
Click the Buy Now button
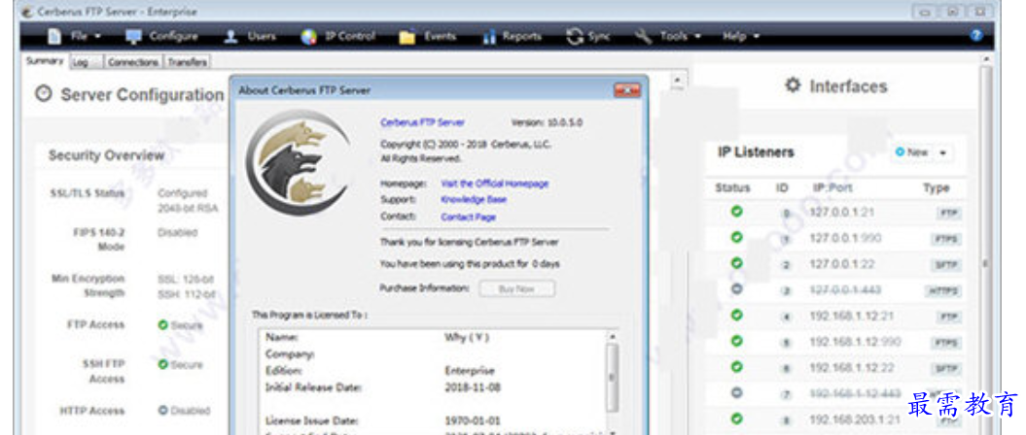[517, 288]
